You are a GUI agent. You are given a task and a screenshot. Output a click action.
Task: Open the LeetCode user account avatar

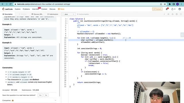(x=179, y=9)
